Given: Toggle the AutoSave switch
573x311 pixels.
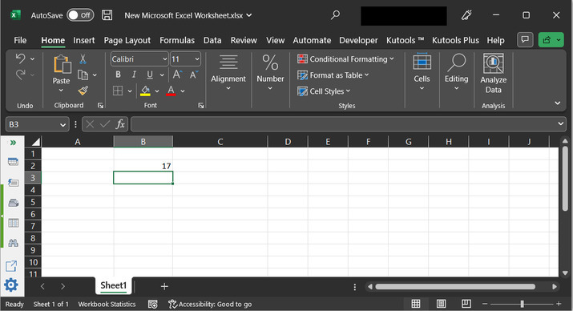Looking at the screenshot, I should 80,15.
